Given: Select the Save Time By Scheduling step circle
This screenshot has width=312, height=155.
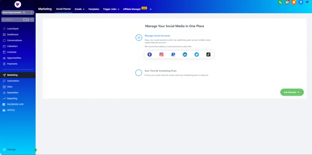Looking at the screenshot, I should [x=139, y=73].
